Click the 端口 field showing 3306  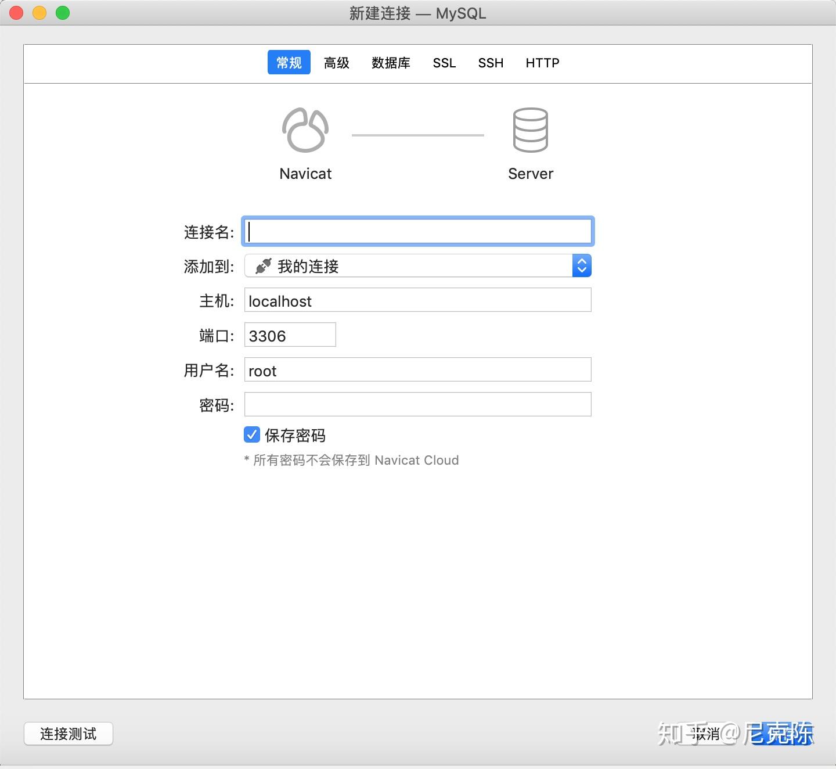coord(290,335)
